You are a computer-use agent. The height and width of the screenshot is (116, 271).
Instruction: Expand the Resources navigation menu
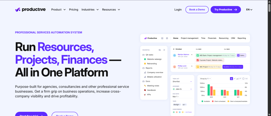click(x=111, y=9)
